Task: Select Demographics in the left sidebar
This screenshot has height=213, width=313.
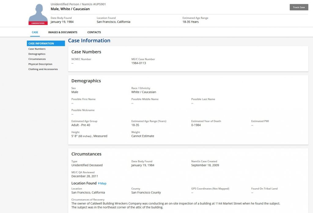Action: (37, 54)
